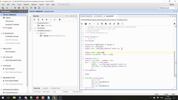Click Flow Navigator vertical scrollbar

coord(27,51)
